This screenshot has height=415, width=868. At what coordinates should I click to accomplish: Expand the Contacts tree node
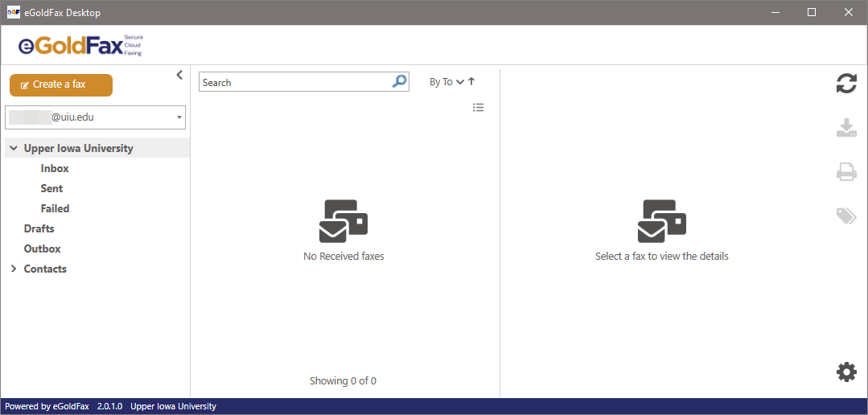click(x=14, y=269)
